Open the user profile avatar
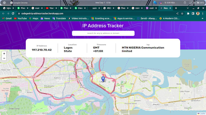Screen dimensions: 206x115 point(198,14)
